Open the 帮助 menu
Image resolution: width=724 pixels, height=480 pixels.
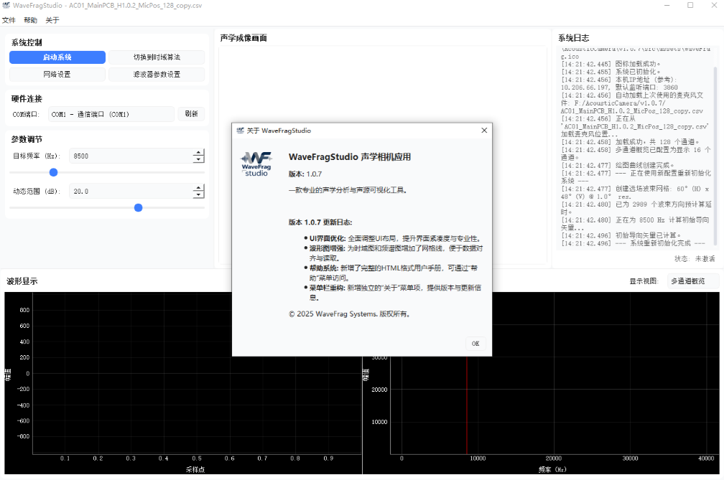pos(29,19)
